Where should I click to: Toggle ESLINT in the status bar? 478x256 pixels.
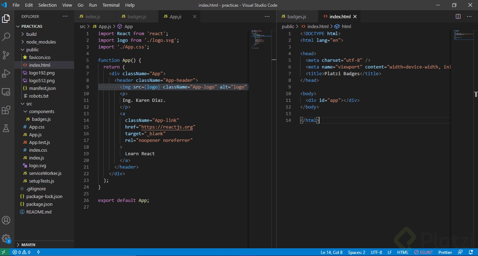[x=424, y=252]
